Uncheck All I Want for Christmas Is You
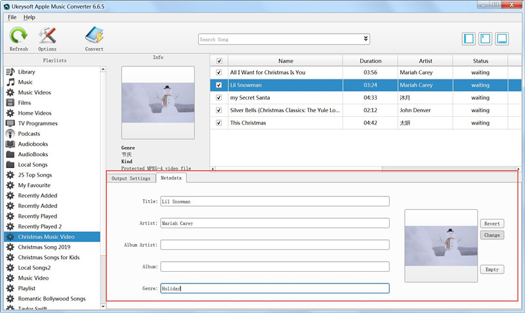 [219, 72]
